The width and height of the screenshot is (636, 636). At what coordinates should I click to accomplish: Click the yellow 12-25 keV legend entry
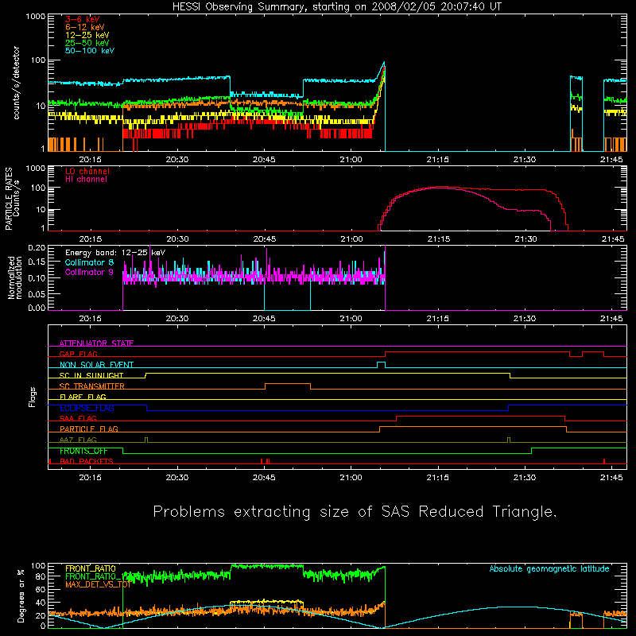(87, 35)
